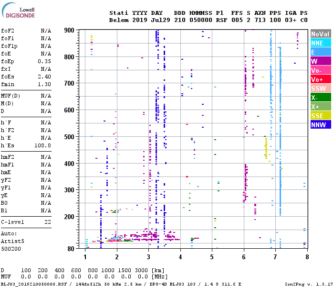This screenshot has width=334, height=287.
Task: Click the MUF(D) parameter label
Action: tap(10, 96)
